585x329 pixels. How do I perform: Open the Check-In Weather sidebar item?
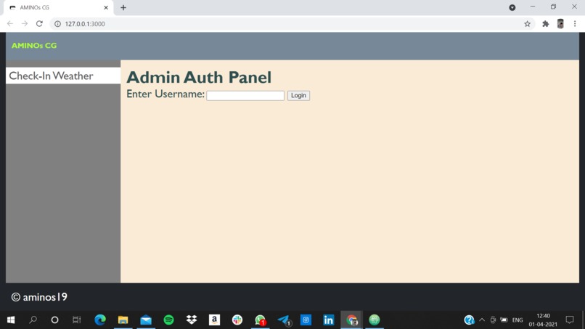point(63,76)
